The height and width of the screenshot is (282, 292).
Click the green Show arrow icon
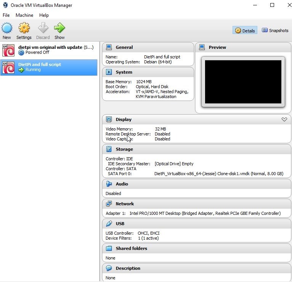(x=59, y=28)
